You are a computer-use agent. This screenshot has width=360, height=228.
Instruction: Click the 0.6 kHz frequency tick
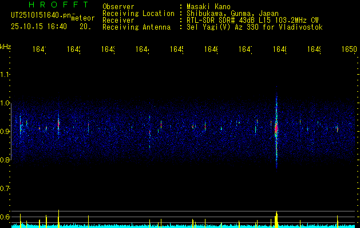pyautogui.click(x=5, y=217)
